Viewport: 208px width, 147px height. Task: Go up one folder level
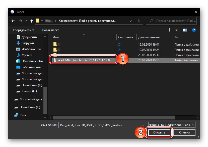pos(32,21)
